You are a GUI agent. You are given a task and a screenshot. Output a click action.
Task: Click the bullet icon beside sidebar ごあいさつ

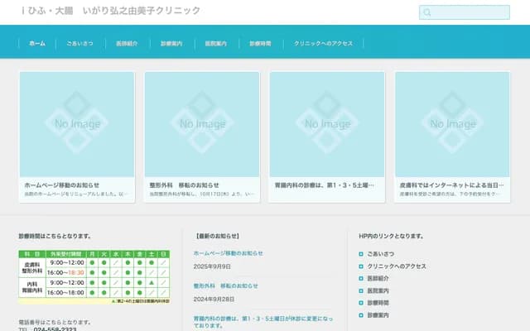[x=361, y=254]
